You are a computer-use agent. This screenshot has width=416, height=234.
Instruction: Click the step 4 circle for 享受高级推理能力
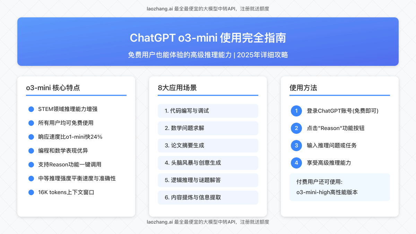296,163
